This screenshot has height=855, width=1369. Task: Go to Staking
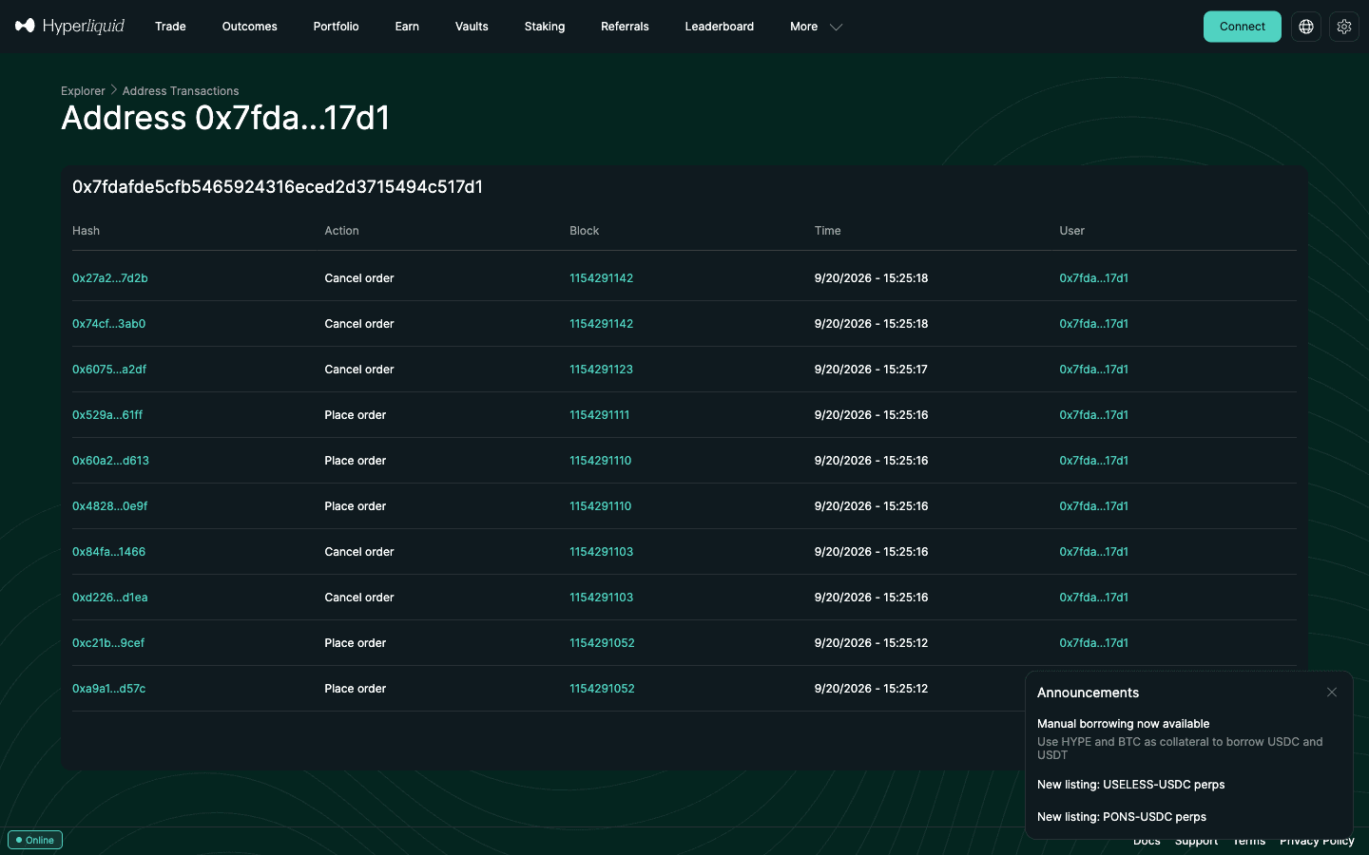click(x=545, y=27)
